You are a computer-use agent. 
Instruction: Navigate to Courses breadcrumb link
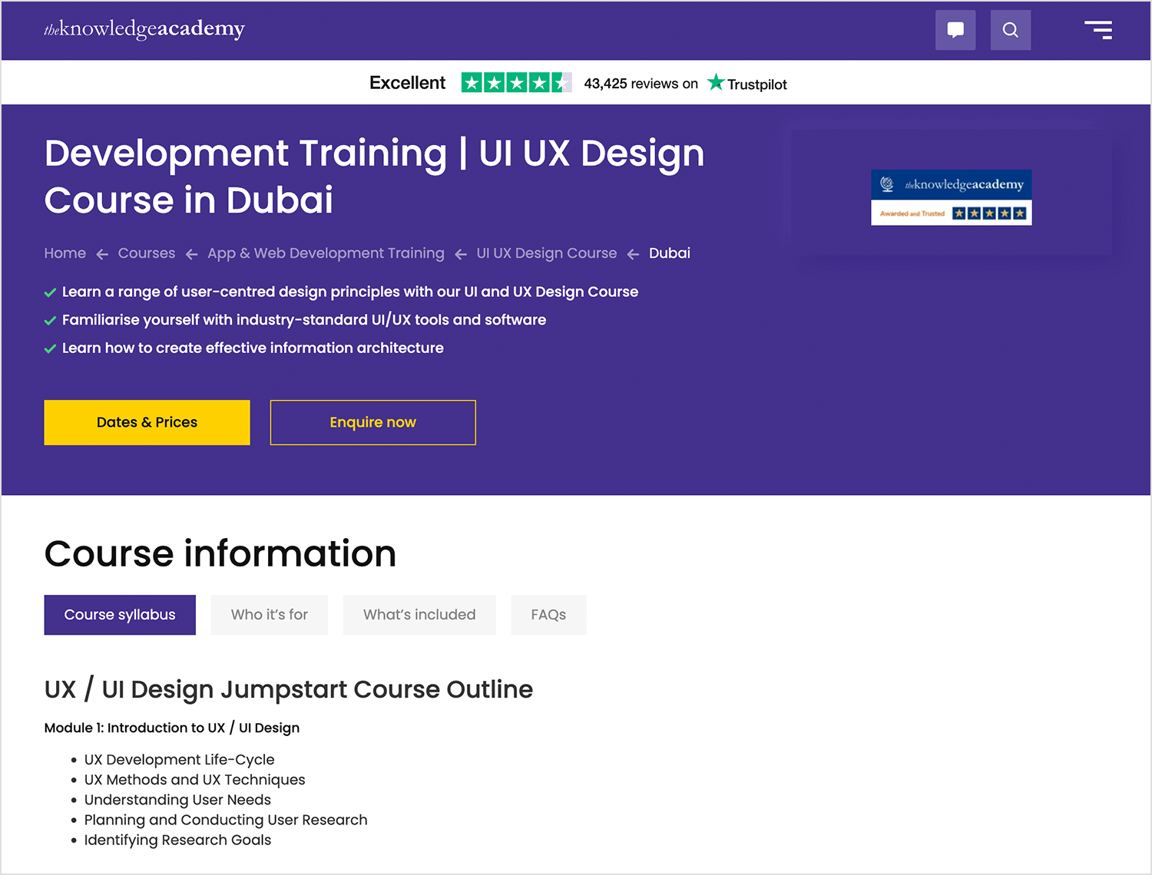pyautogui.click(x=147, y=253)
